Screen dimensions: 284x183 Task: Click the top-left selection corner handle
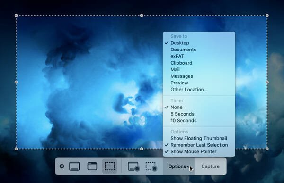(x=16, y=16)
